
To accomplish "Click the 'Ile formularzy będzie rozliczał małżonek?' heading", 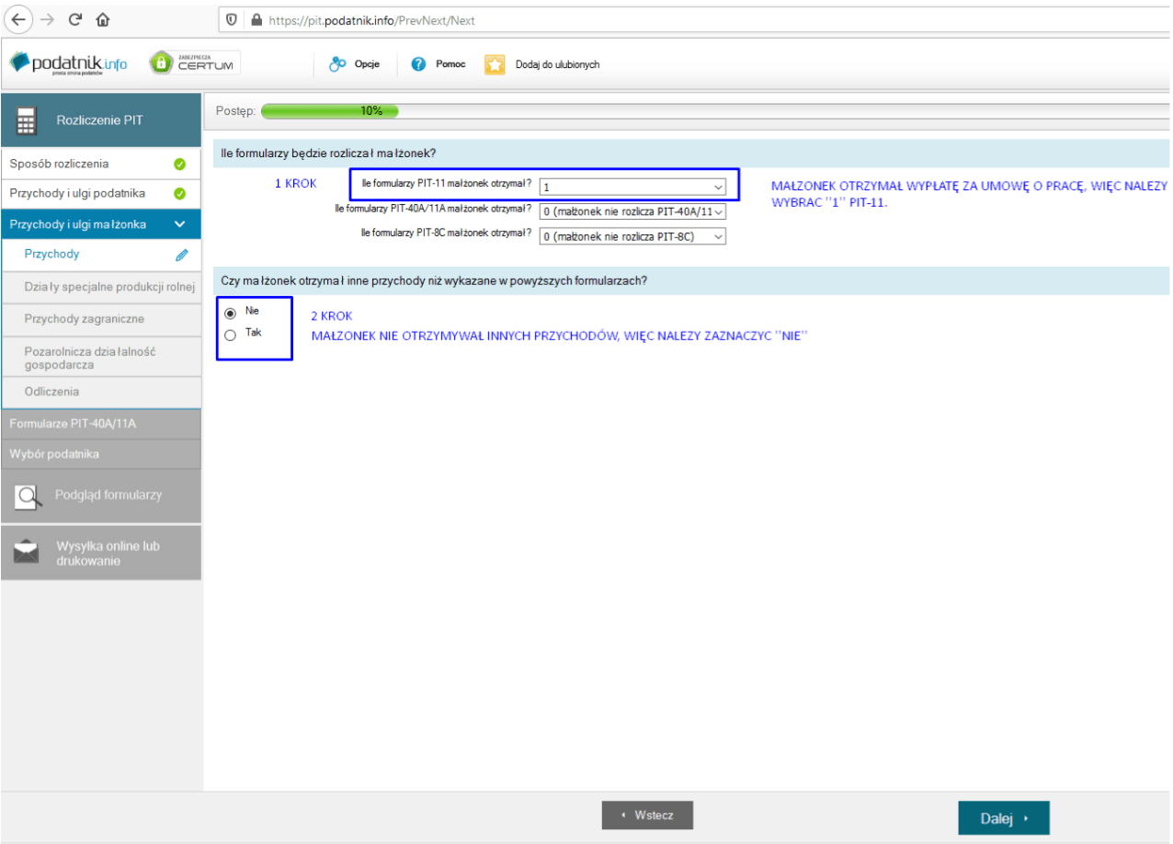I will click(328, 154).
